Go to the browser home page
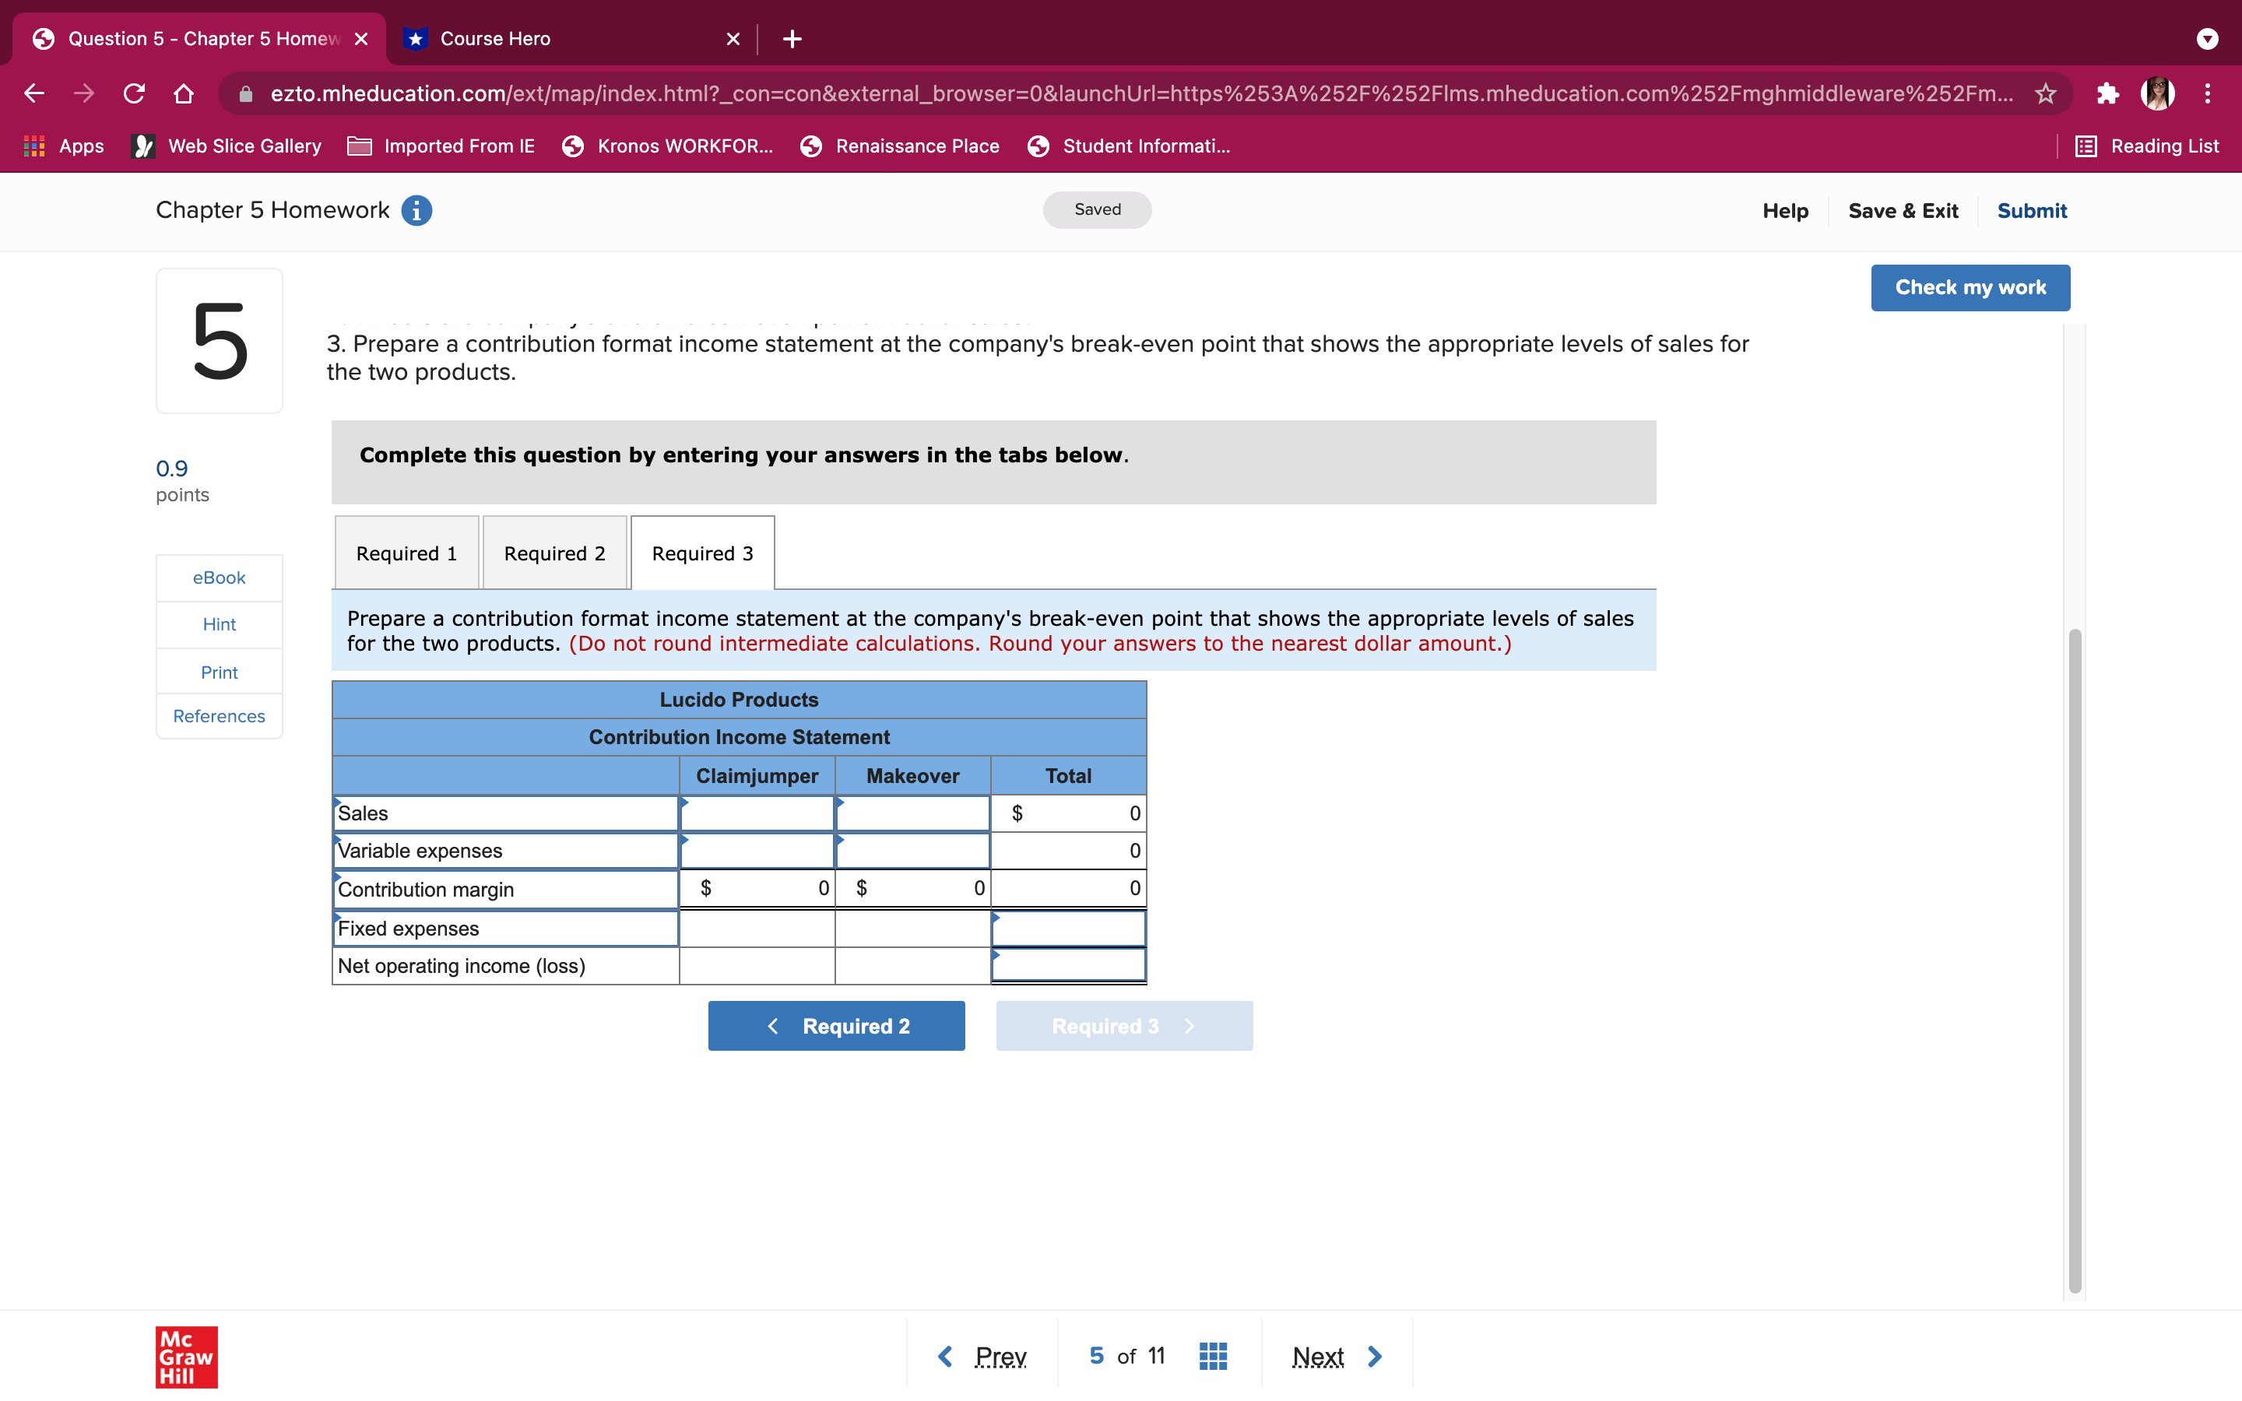 184,93
